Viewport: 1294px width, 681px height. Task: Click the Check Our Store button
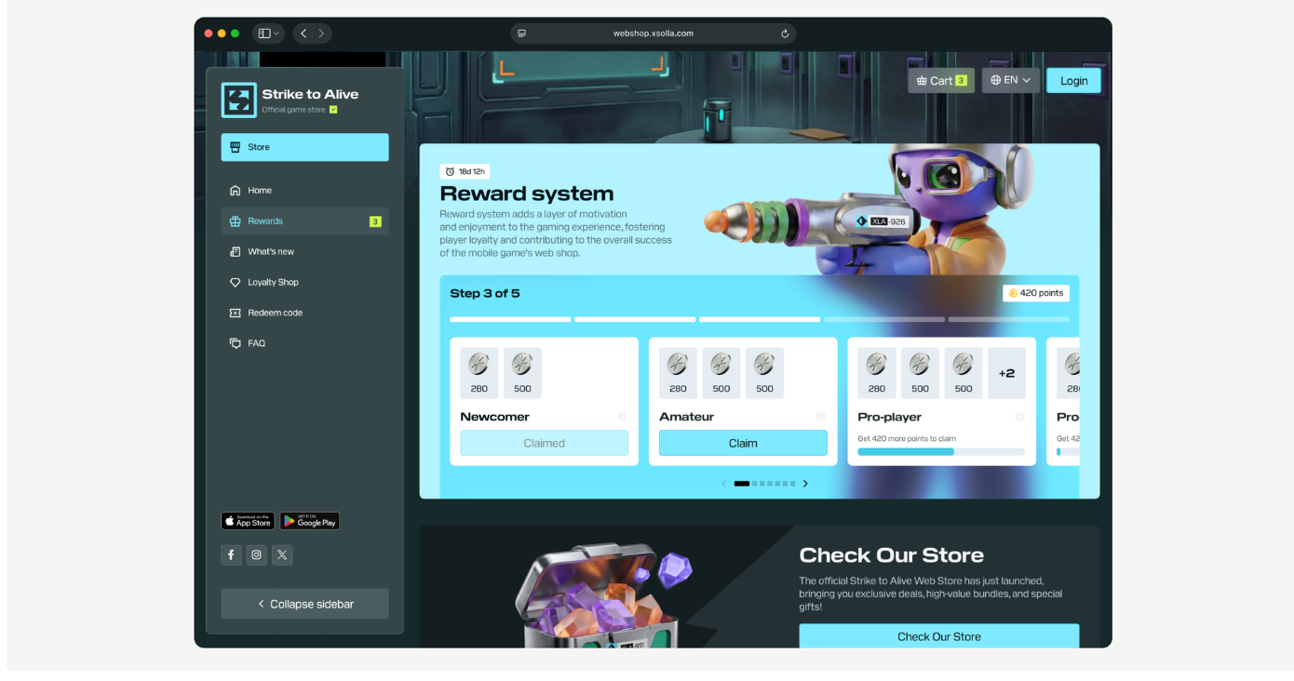938,636
